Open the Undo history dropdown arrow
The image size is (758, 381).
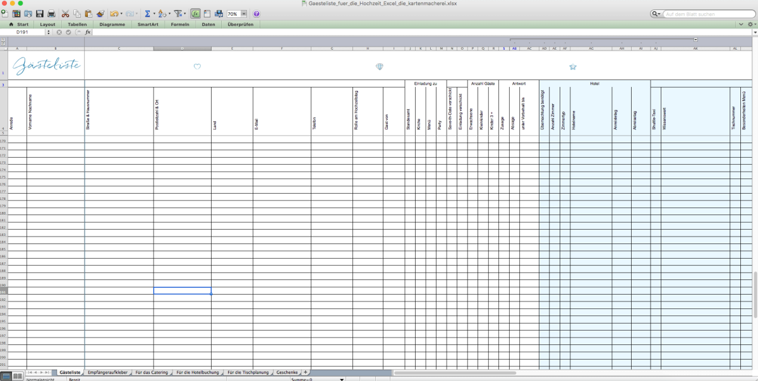[121, 14]
